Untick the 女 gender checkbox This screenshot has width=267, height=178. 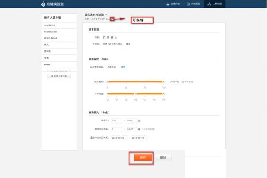click(112, 38)
